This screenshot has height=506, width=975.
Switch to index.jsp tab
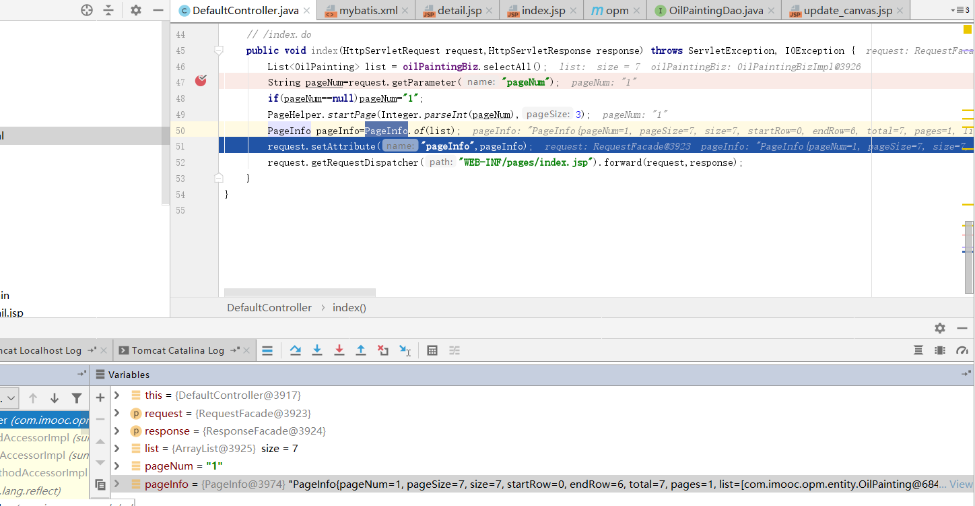click(x=543, y=11)
